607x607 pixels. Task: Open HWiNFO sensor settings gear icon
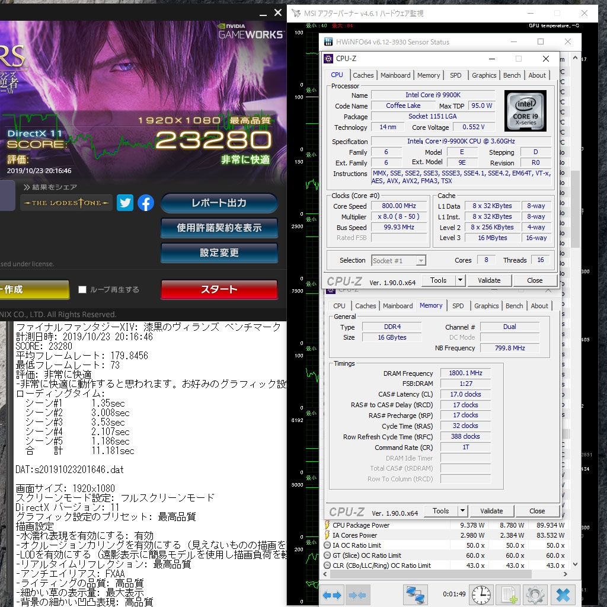tap(535, 595)
